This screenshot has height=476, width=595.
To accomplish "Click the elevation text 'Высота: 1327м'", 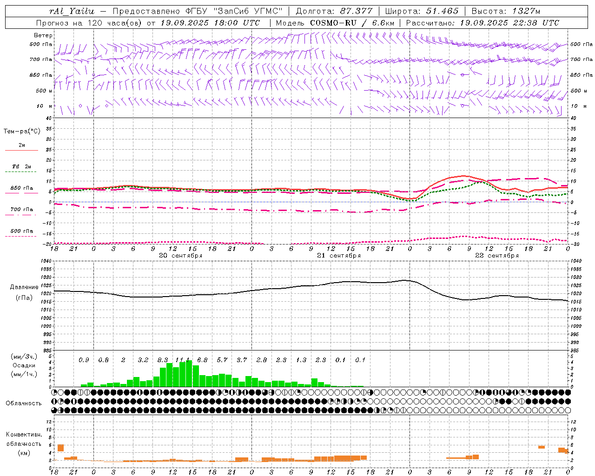I will (x=506, y=11).
